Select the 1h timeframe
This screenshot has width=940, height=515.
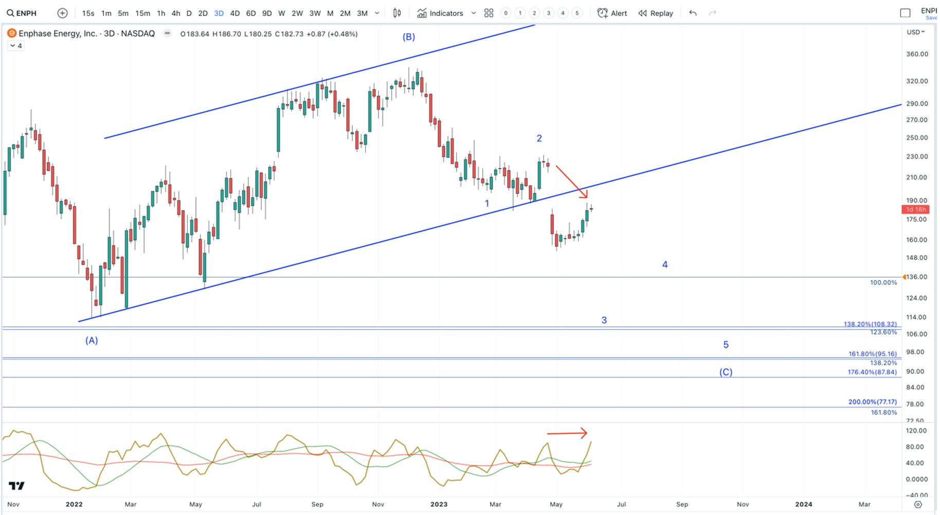[161, 13]
